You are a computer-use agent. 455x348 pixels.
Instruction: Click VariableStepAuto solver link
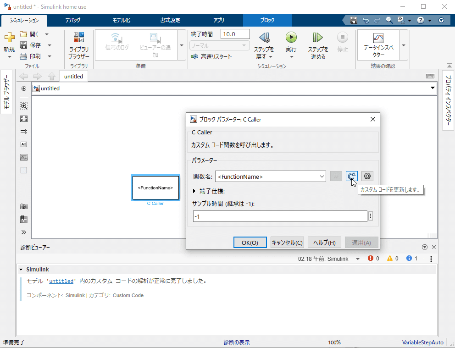(x=422, y=342)
